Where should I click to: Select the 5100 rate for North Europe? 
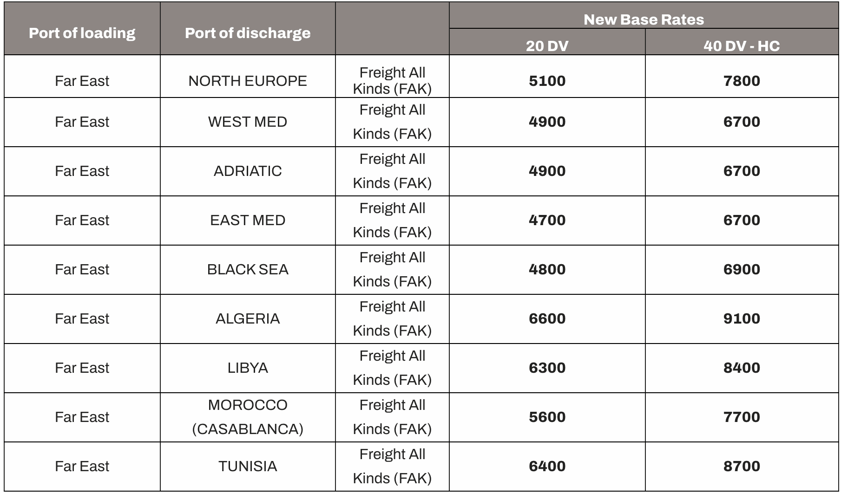[x=547, y=81]
